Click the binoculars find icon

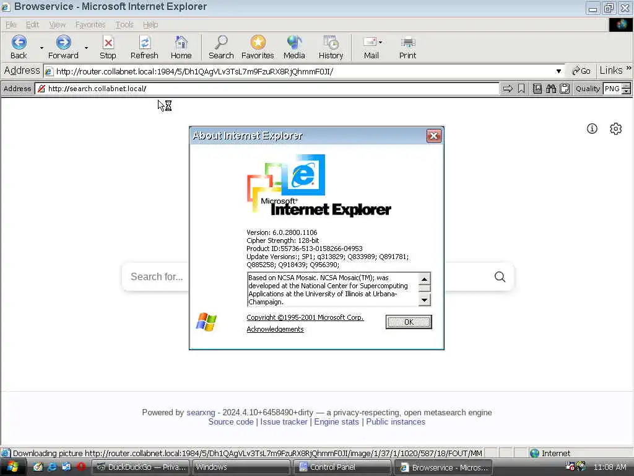[550, 89]
